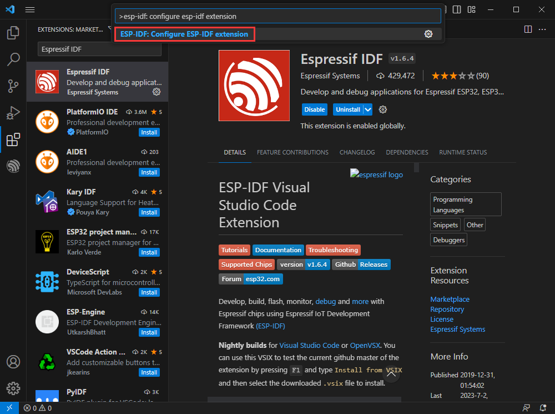Image resolution: width=555 pixels, height=414 pixels.
Task: Switch to the Feature Contributions tab
Action: point(292,152)
